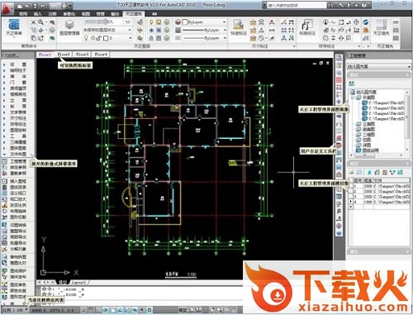Image resolution: width=413 pixels, height=315 pixels.
Task: Open the ByLayer color dropdown
Action: click(204, 22)
